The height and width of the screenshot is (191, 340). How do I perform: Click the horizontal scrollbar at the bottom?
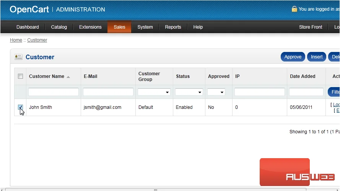156,189
